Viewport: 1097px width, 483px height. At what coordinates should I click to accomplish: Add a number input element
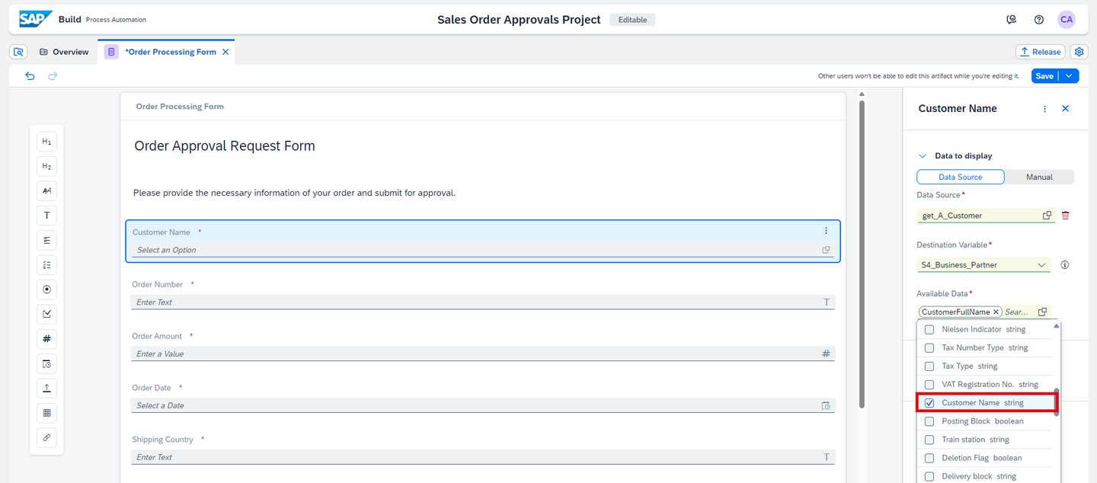tap(46, 339)
